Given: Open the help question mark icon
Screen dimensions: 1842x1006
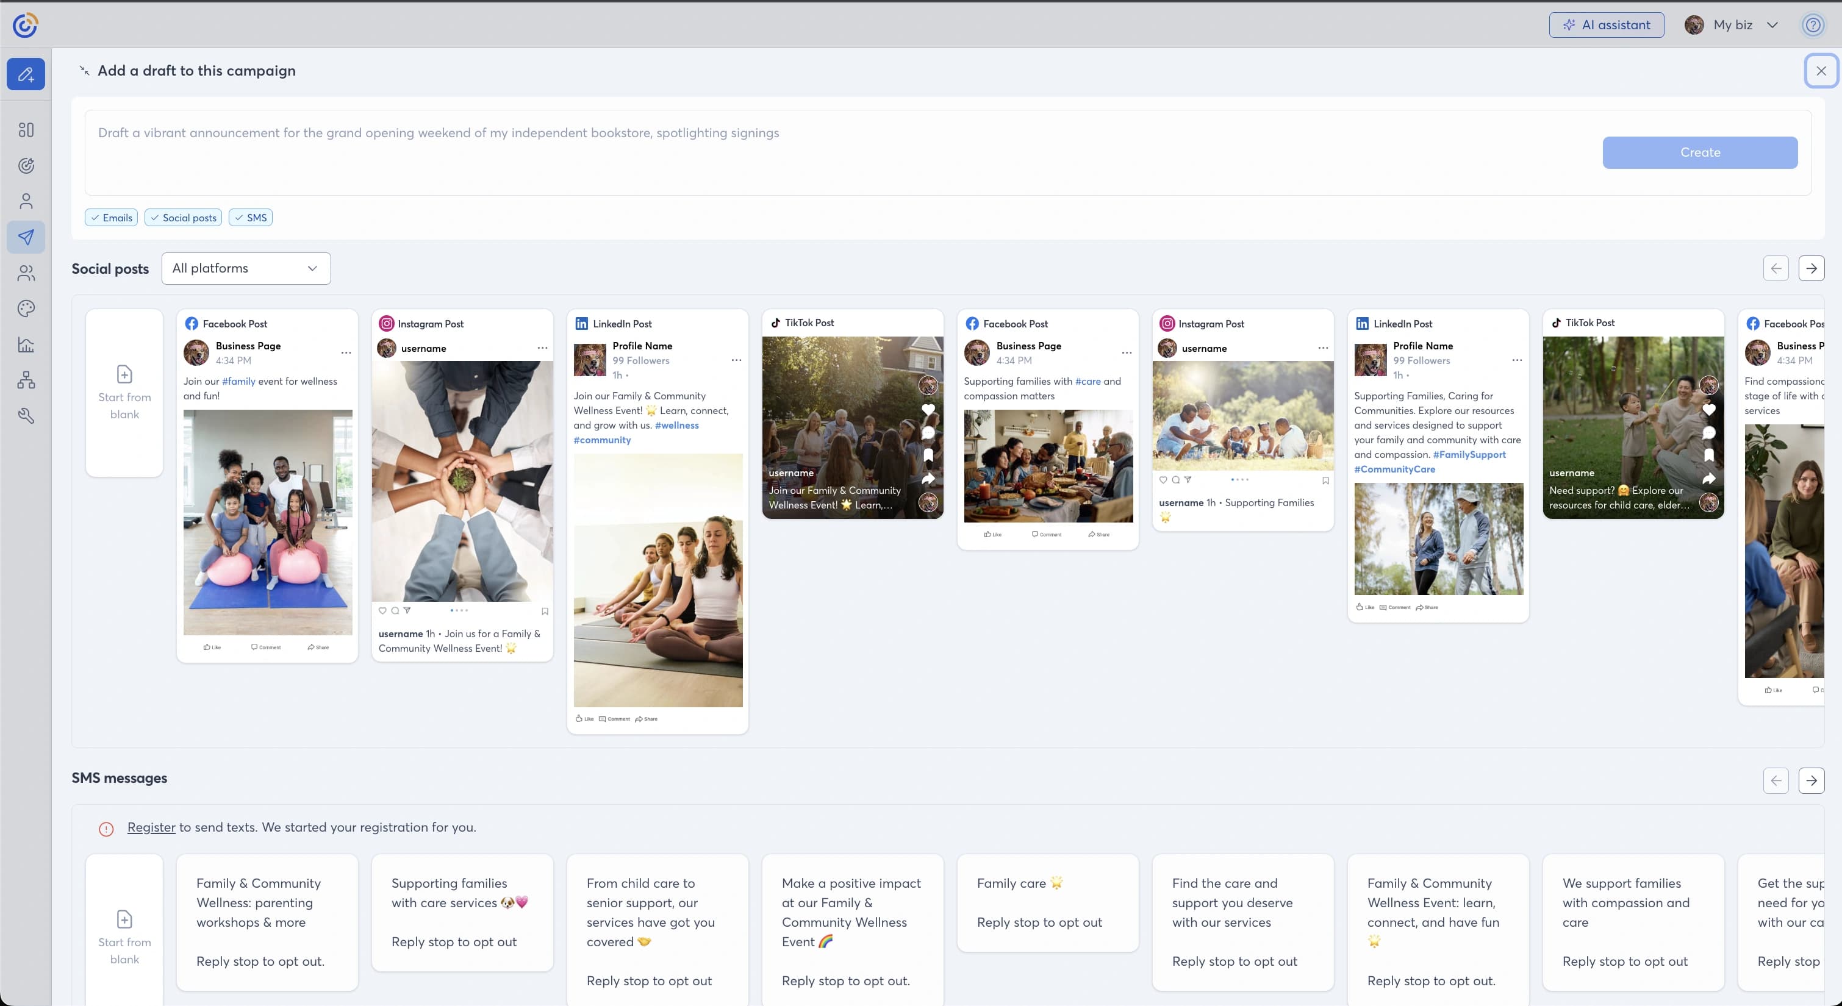Looking at the screenshot, I should click(1813, 25).
